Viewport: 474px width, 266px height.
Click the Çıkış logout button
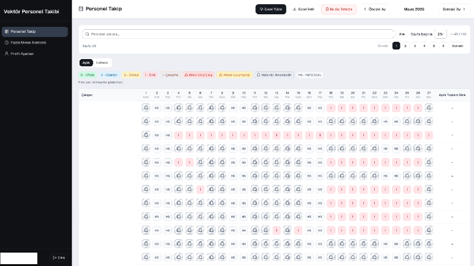coord(59,258)
